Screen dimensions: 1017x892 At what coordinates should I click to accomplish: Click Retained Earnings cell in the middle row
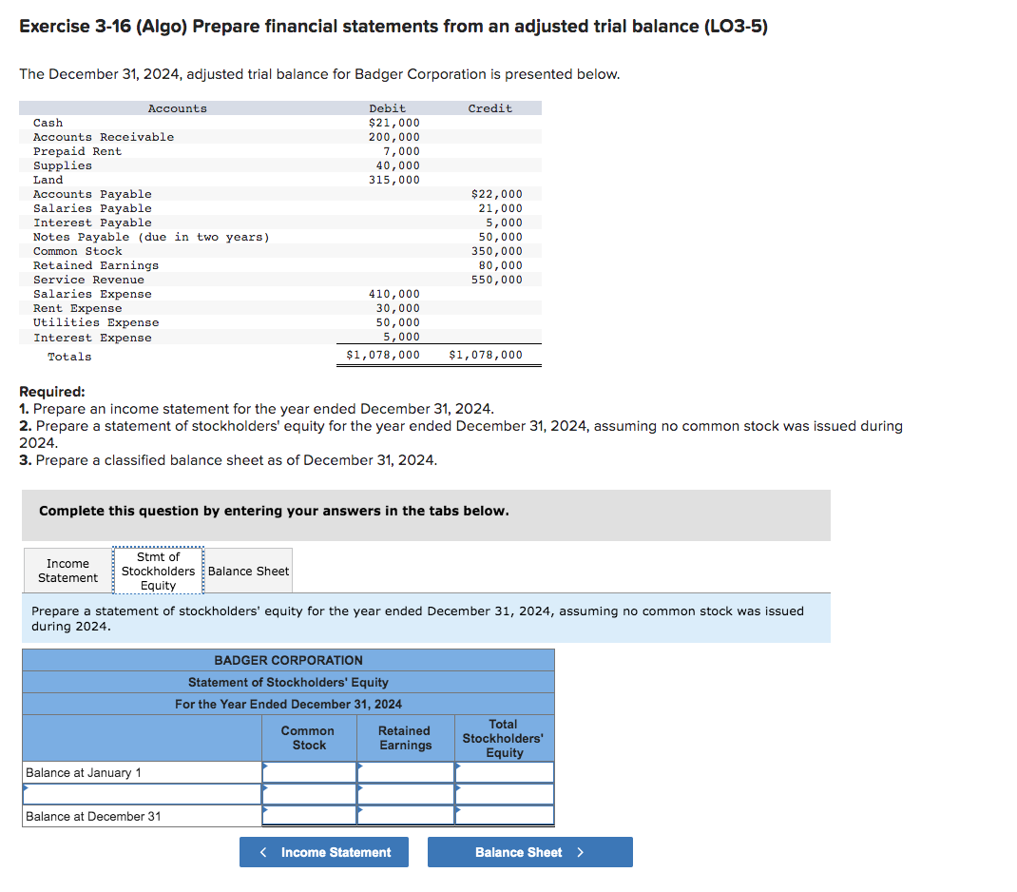[407, 793]
